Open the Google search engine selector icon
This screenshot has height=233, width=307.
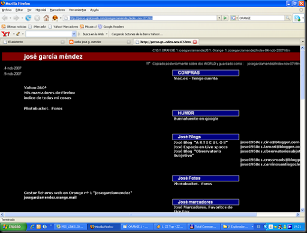click(233, 18)
